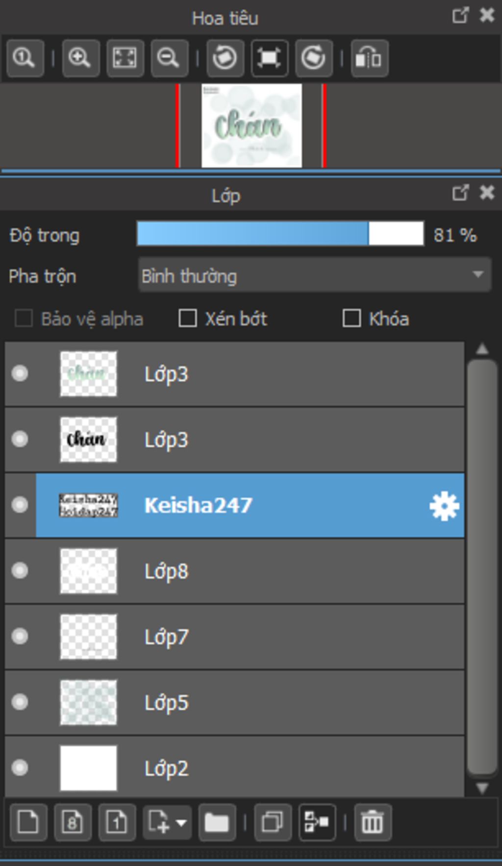Viewport: 502px width, 866px height.
Task: Hide the Lớp8 layer visibility
Action: click(20, 570)
